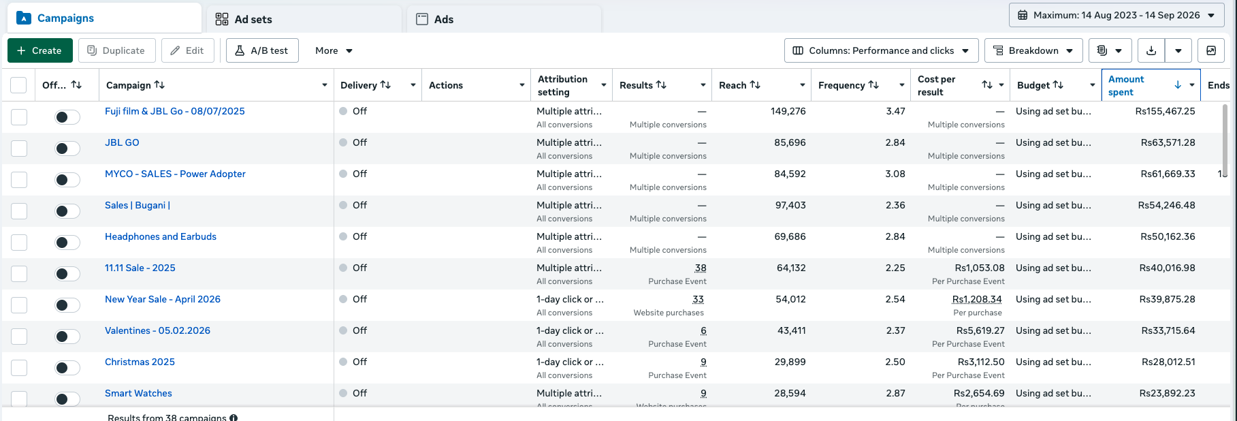This screenshot has height=421, width=1237.
Task: Click reach value 149,276
Action: point(788,111)
